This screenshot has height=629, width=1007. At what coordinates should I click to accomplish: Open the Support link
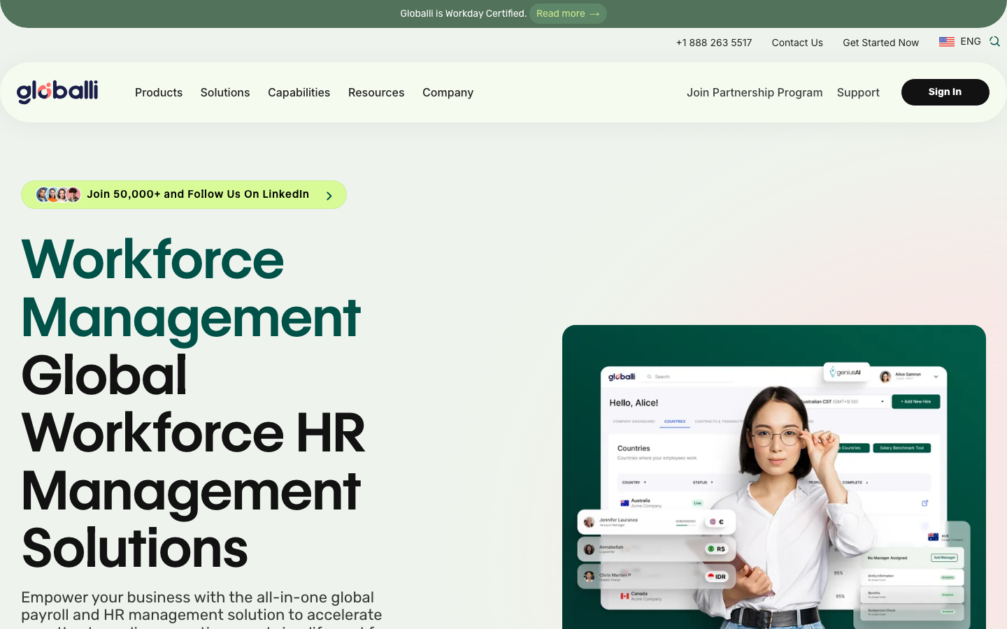pyautogui.click(x=858, y=92)
